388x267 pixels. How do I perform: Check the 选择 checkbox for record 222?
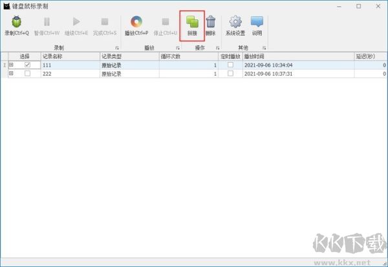pos(27,74)
